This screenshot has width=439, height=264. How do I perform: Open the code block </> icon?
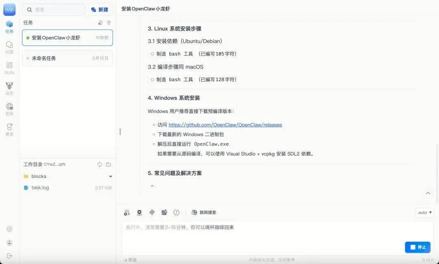176,212
